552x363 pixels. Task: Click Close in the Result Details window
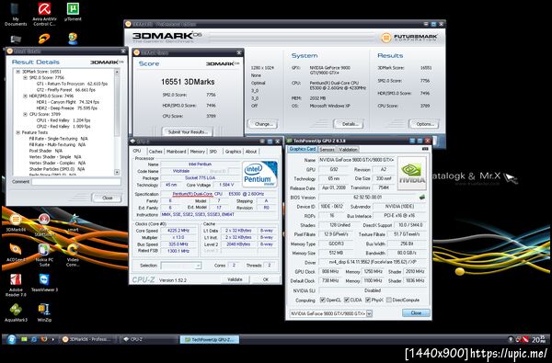[107, 198]
